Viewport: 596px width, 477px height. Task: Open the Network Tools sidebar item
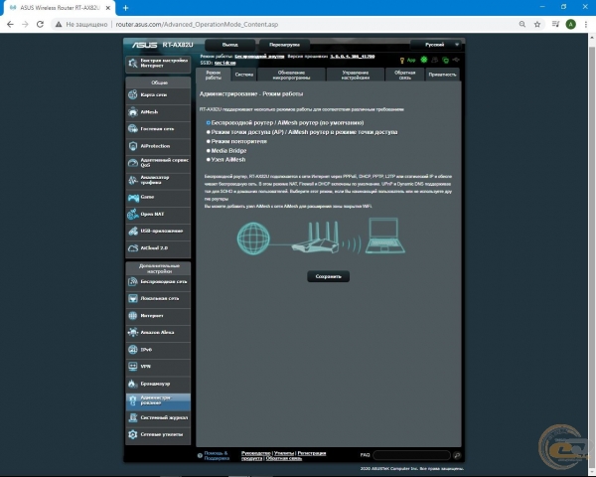click(158, 434)
